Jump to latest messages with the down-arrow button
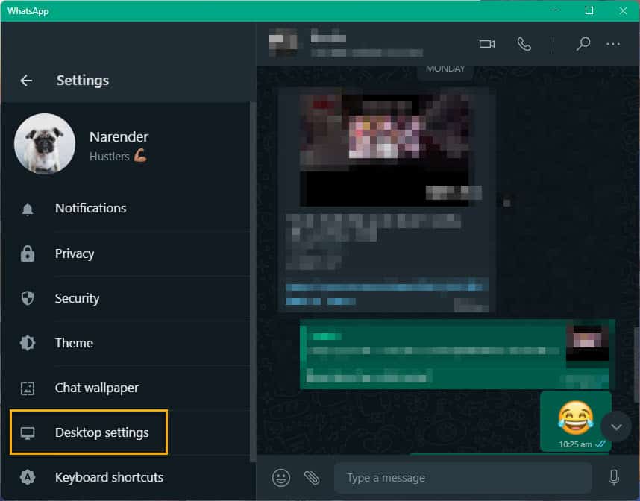Viewport: 640px width, 501px height. [616, 426]
